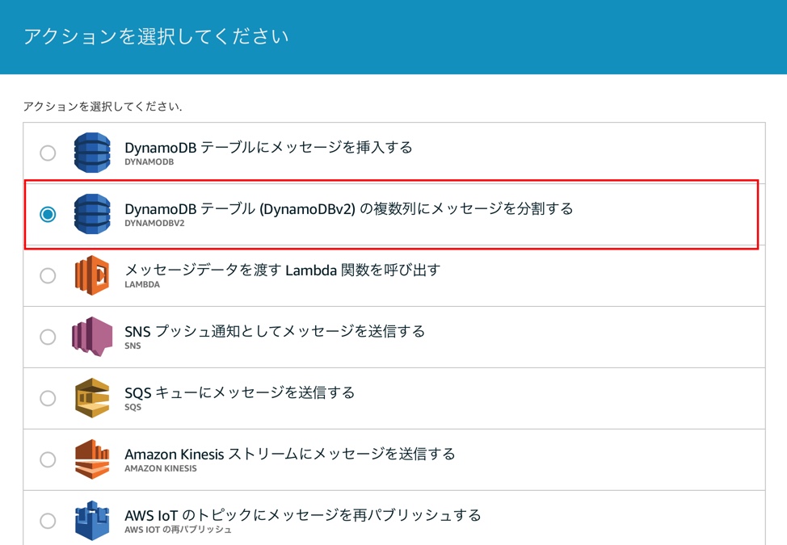Click the Lambda service icon

[91, 275]
